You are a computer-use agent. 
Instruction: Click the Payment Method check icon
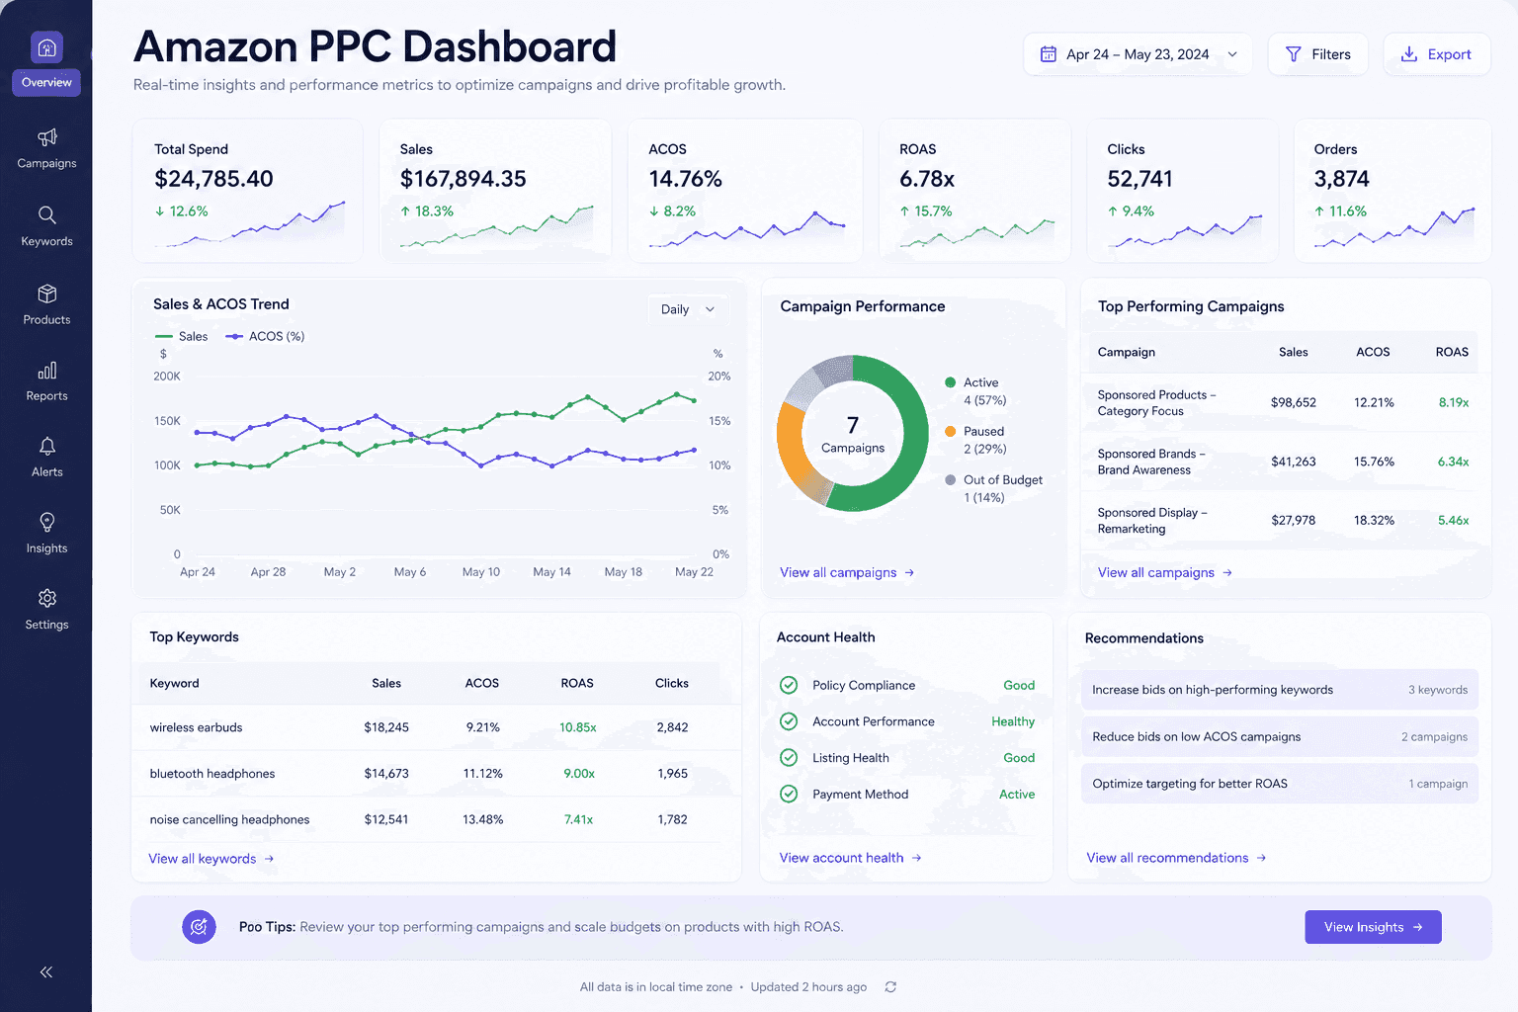[789, 794]
